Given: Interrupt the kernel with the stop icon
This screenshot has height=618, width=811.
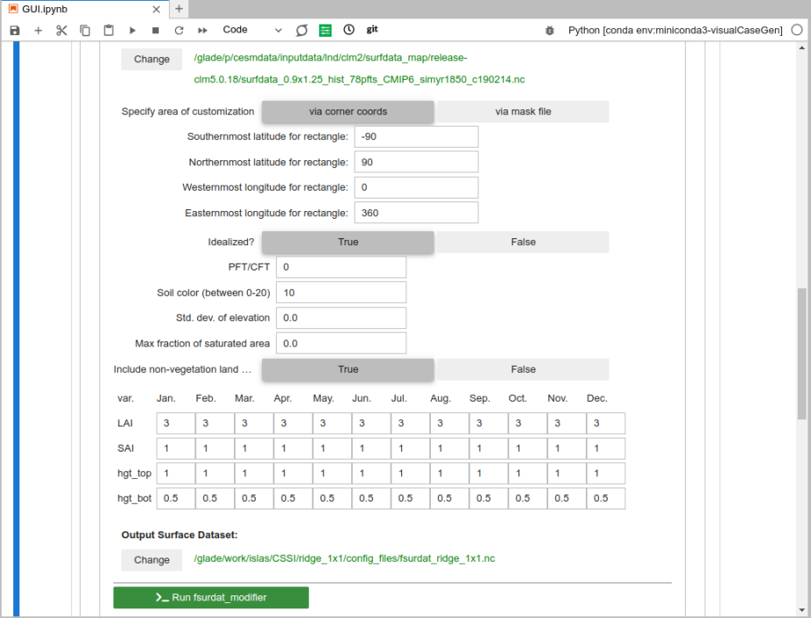Looking at the screenshot, I should pyautogui.click(x=155, y=30).
